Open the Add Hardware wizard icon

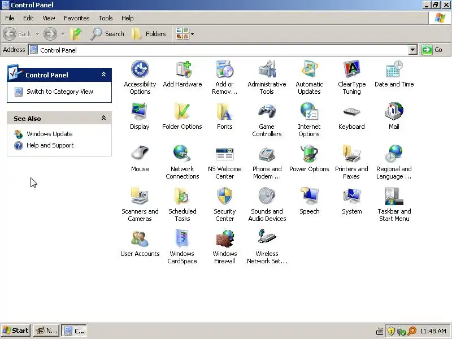[182, 69]
